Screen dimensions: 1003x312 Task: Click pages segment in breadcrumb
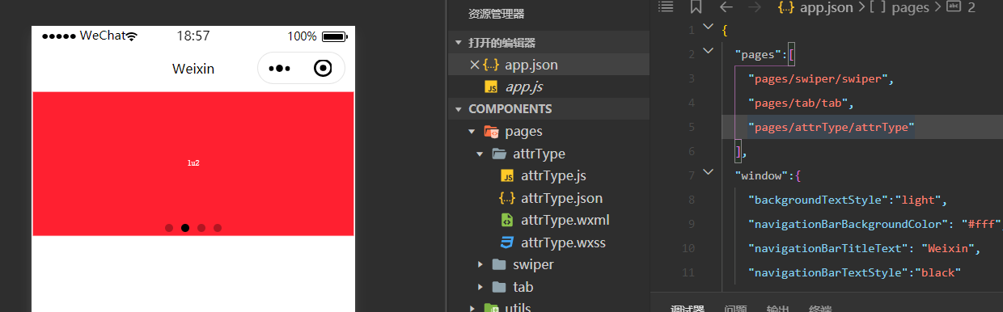tap(910, 7)
